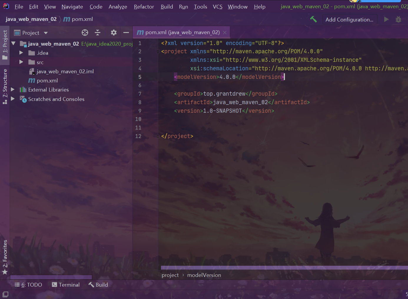This screenshot has height=299, width=408.
Task: Open the Build menu
Action: 167,6
